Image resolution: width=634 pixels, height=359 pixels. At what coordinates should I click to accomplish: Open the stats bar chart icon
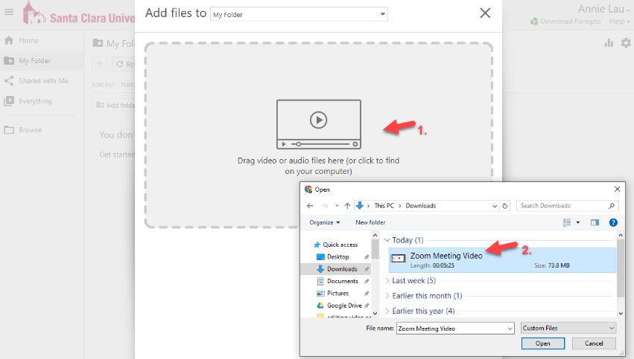[609, 43]
